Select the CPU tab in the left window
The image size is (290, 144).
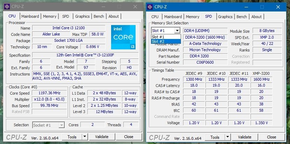(12, 16)
